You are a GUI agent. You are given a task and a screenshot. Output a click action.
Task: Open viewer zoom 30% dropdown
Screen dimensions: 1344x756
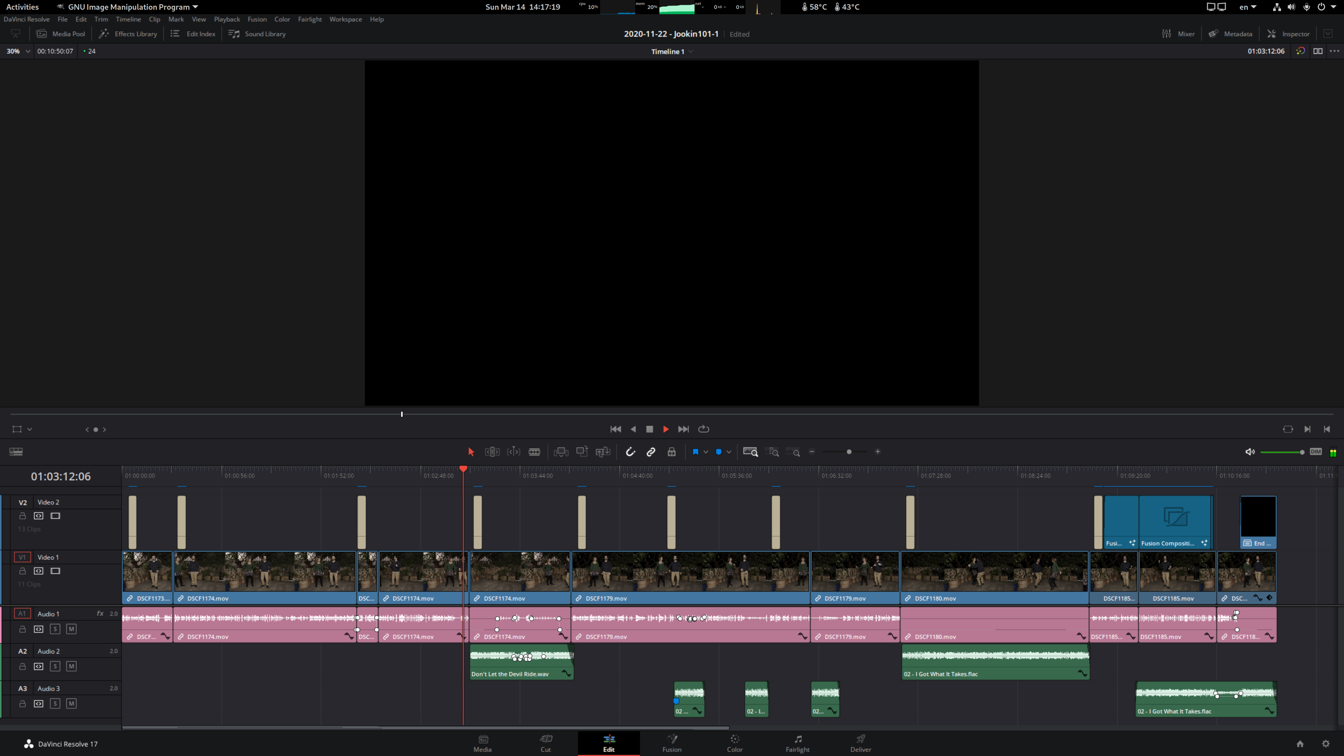tap(18, 51)
